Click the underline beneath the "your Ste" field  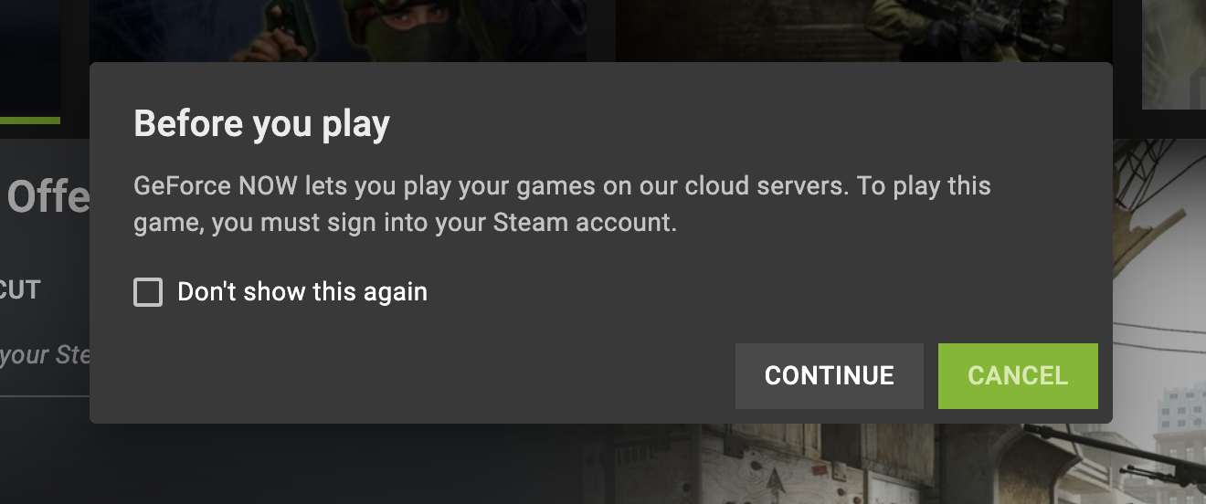45,396
